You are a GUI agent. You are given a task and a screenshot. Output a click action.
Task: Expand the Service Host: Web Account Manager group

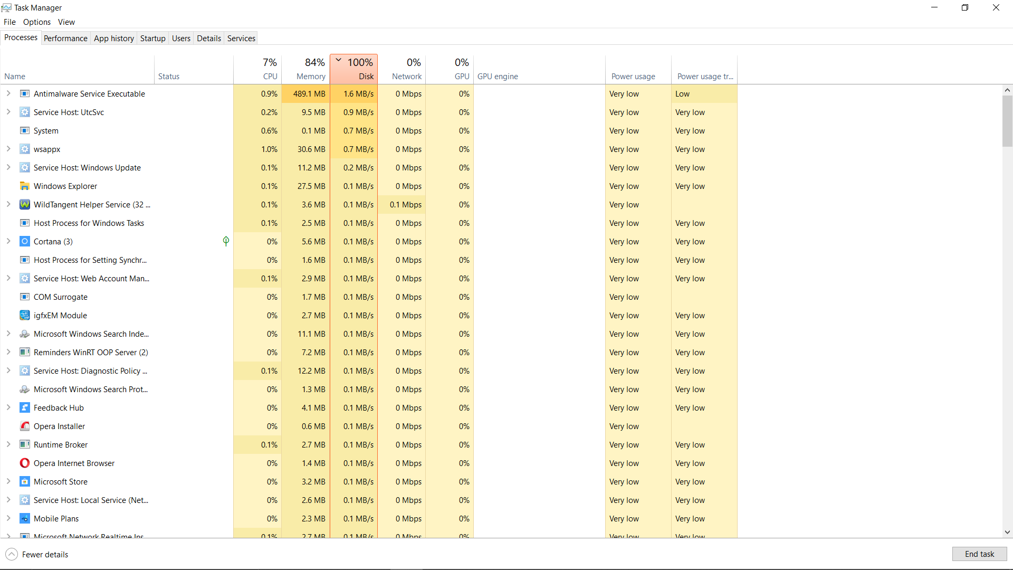8,278
